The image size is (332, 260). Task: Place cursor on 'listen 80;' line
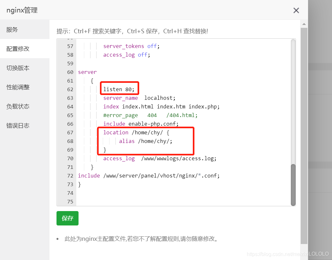click(119, 89)
